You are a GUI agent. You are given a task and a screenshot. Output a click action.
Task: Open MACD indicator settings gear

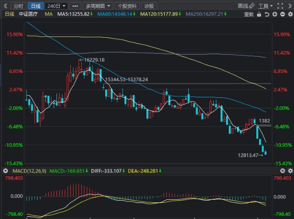click(x=290, y=171)
